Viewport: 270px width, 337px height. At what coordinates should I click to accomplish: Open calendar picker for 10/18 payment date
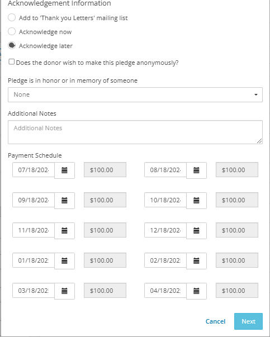(x=196, y=201)
